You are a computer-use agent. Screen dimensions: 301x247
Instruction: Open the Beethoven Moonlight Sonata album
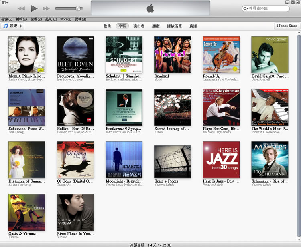click(75, 55)
